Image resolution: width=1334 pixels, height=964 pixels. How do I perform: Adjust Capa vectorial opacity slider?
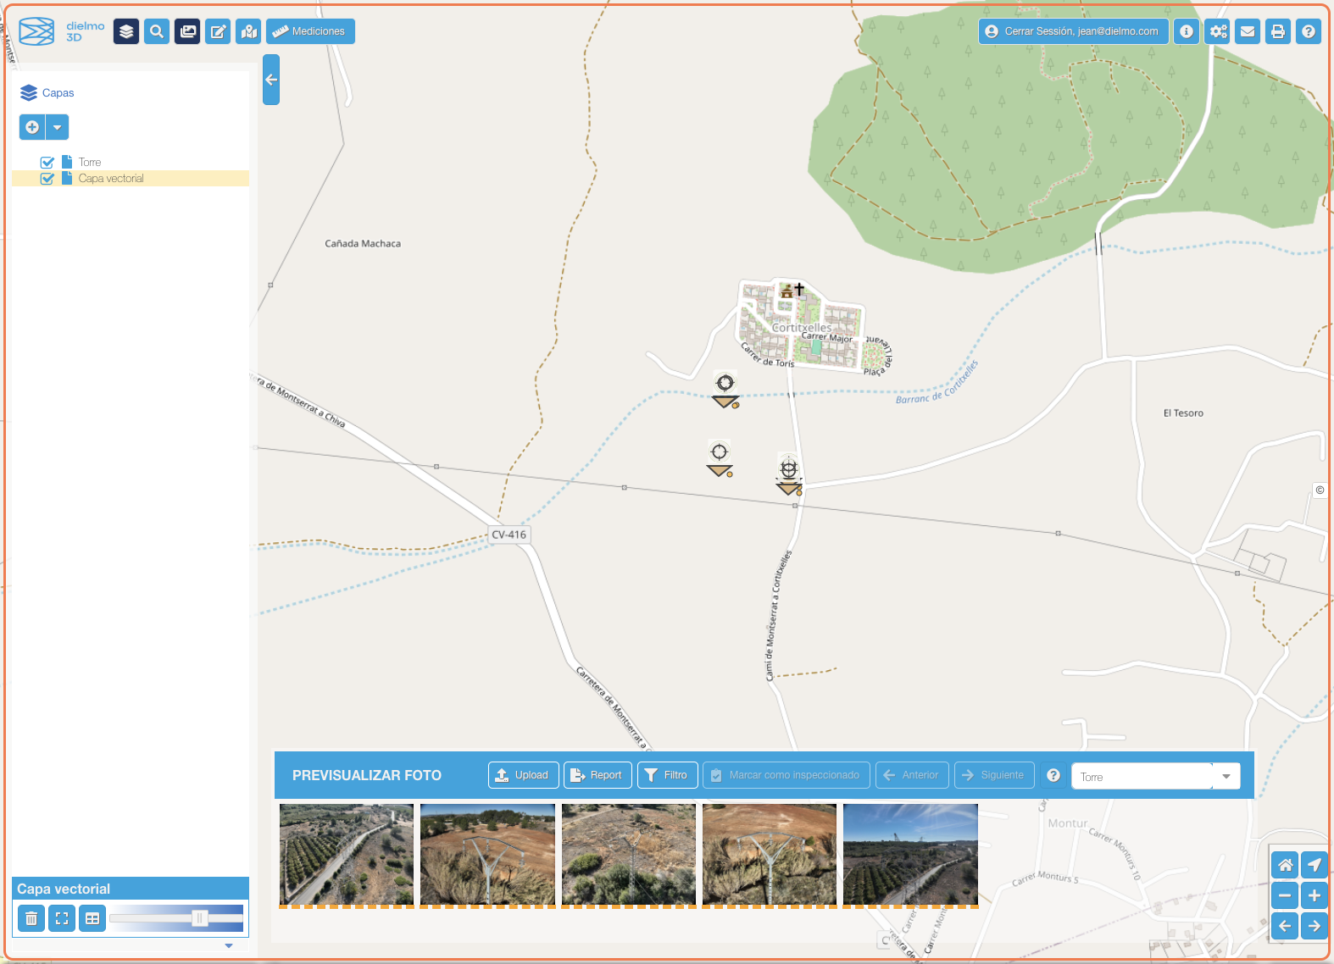point(200,918)
